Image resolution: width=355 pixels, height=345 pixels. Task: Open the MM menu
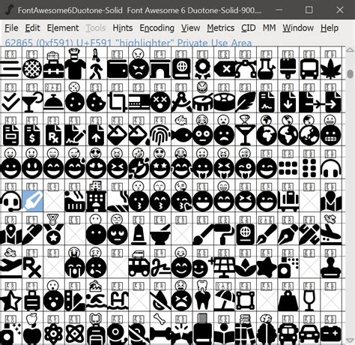coord(269,28)
